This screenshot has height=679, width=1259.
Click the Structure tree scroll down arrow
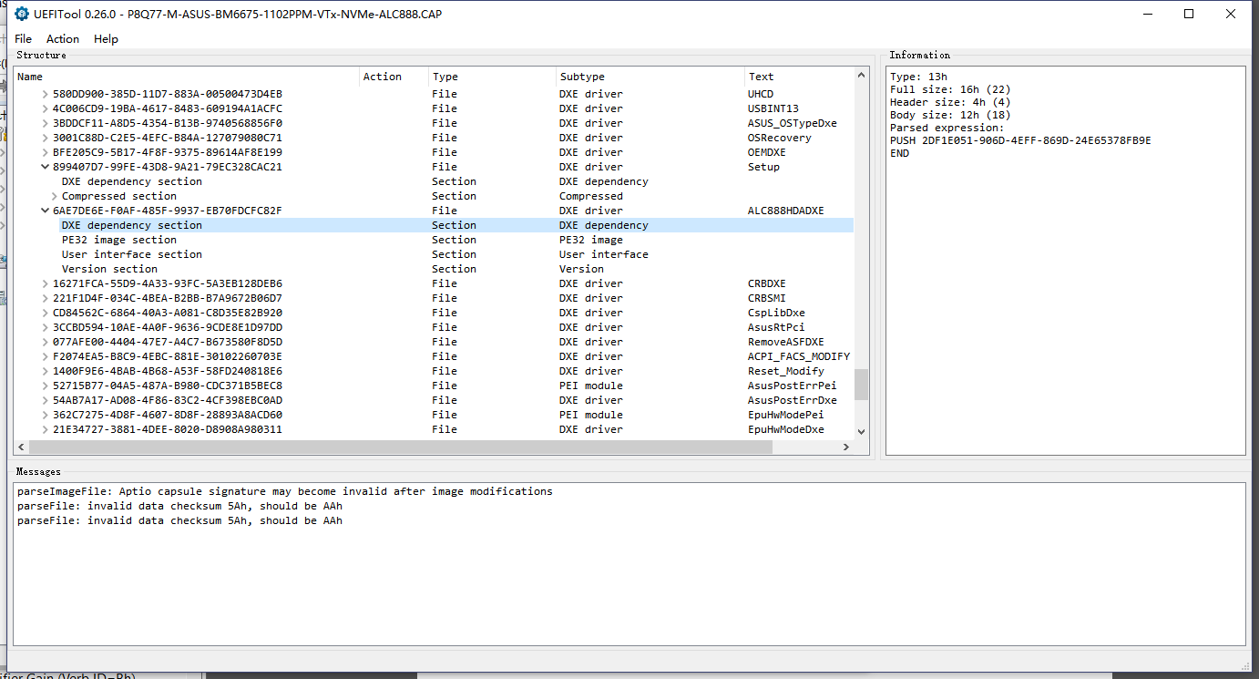[861, 432]
